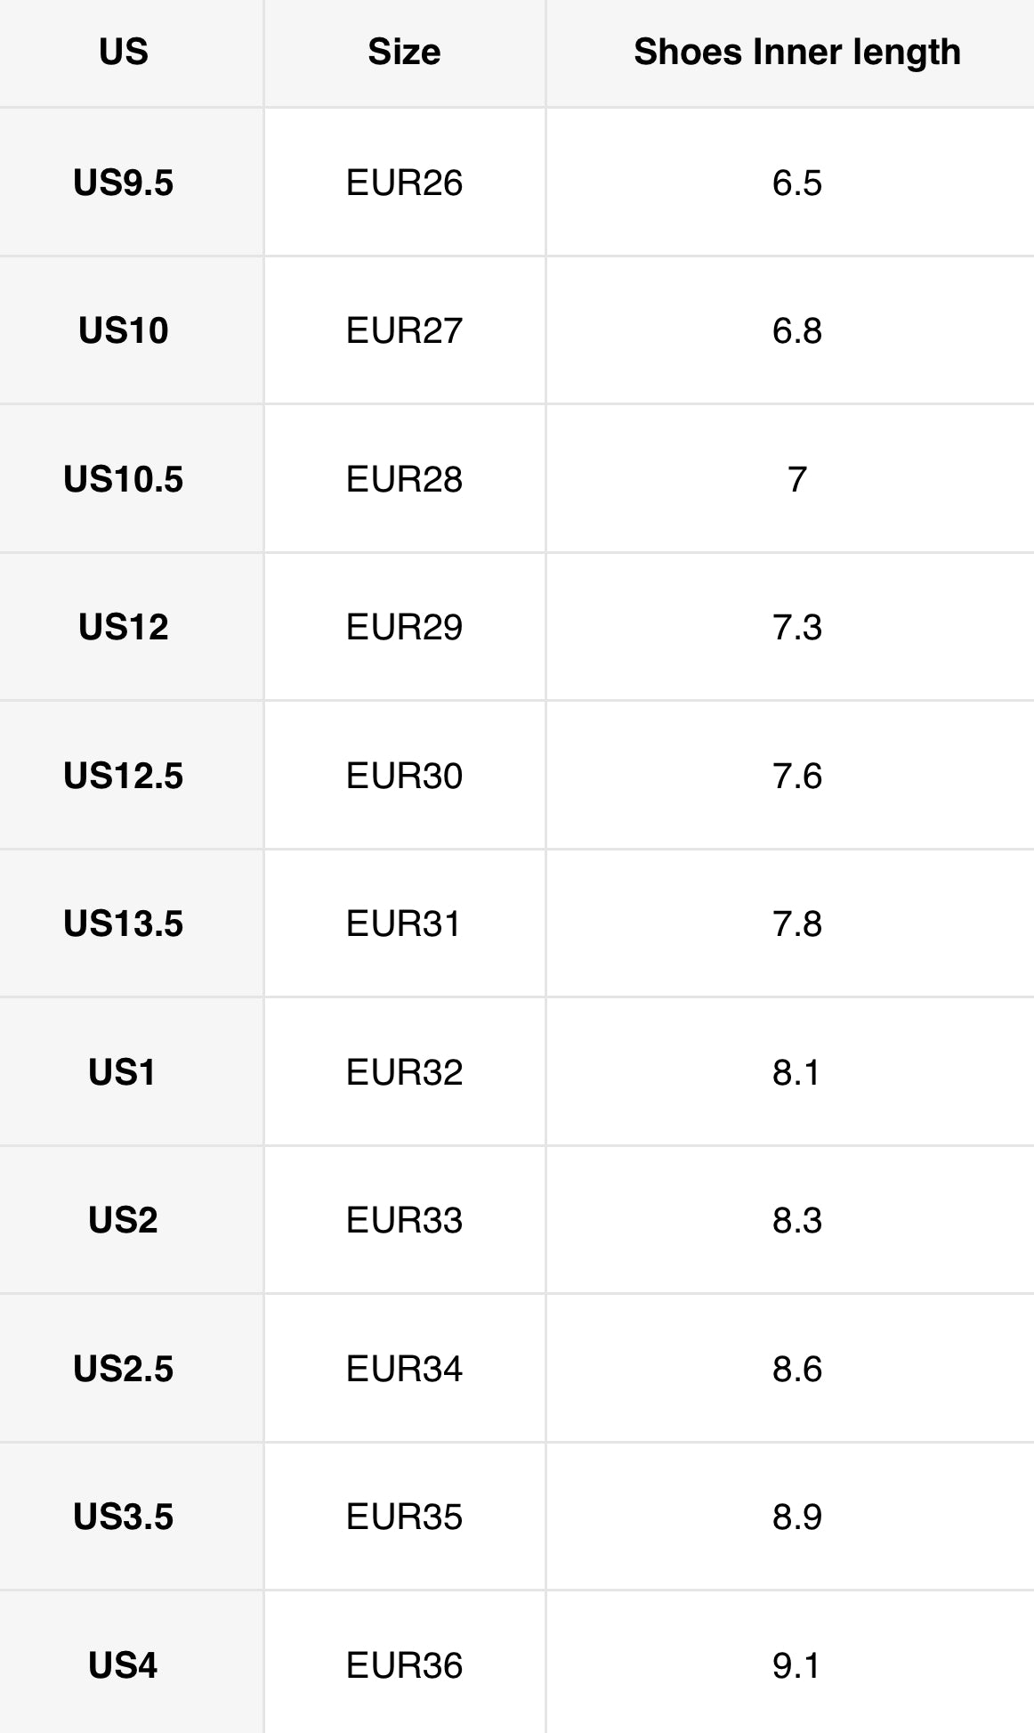Click the Size column header
The width and height of the screenshot is (1034, 1733).
click(404, 52)
